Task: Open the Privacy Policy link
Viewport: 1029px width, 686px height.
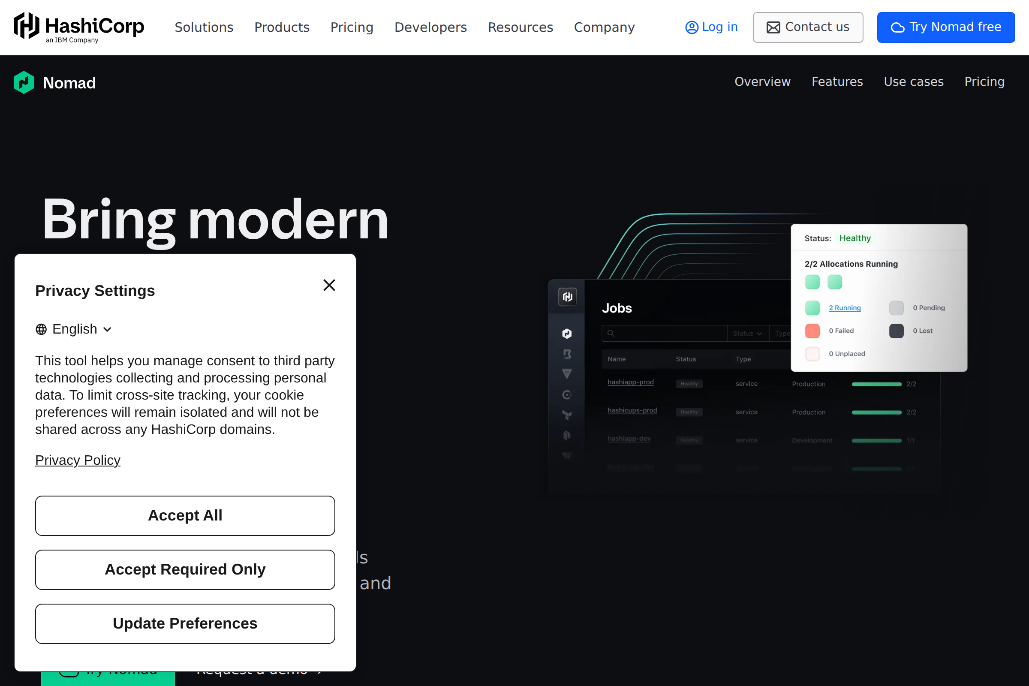Action: coord(78,460)
